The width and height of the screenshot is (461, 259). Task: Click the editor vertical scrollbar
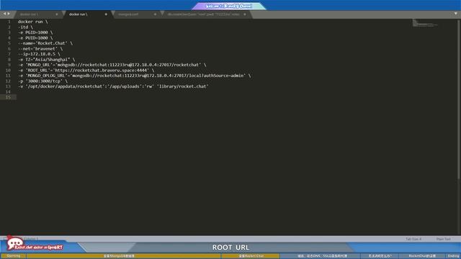[x=459, y=99]
